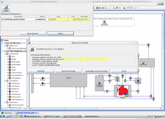Select the Small_Vehicle.gtm tab

[26, 113]
